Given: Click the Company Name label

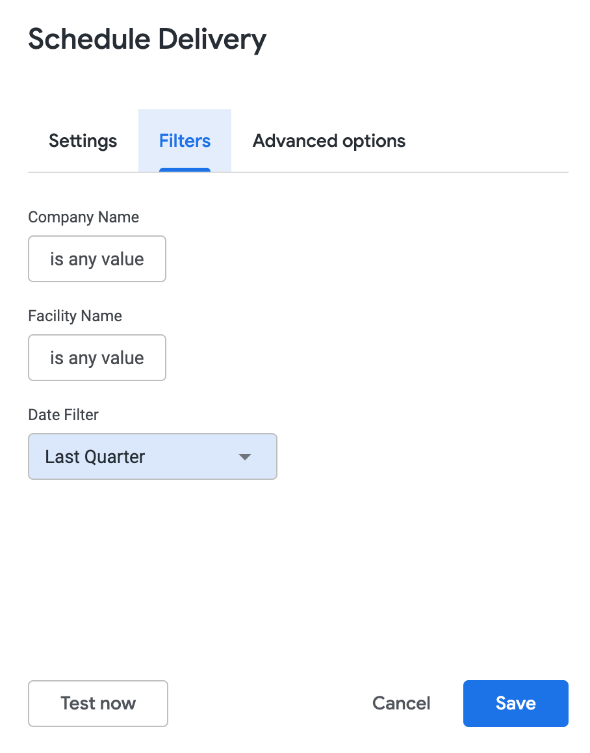Looking at the screenshot, I should point(84,217).
